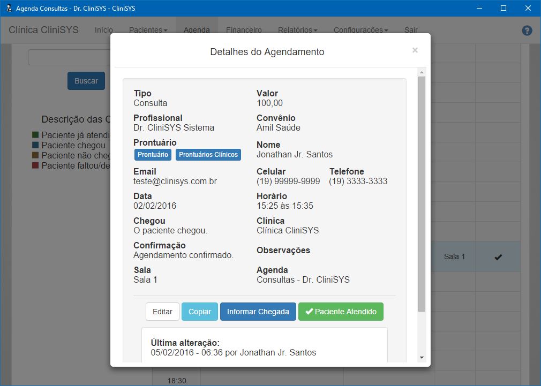Click the help question mark icon
541x386 pixels.
(527, 31)
